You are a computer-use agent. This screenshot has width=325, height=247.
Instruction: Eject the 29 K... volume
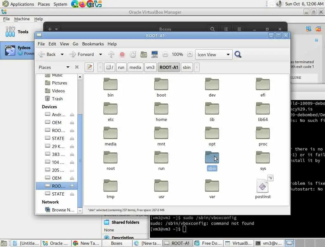tap(72, 146)
